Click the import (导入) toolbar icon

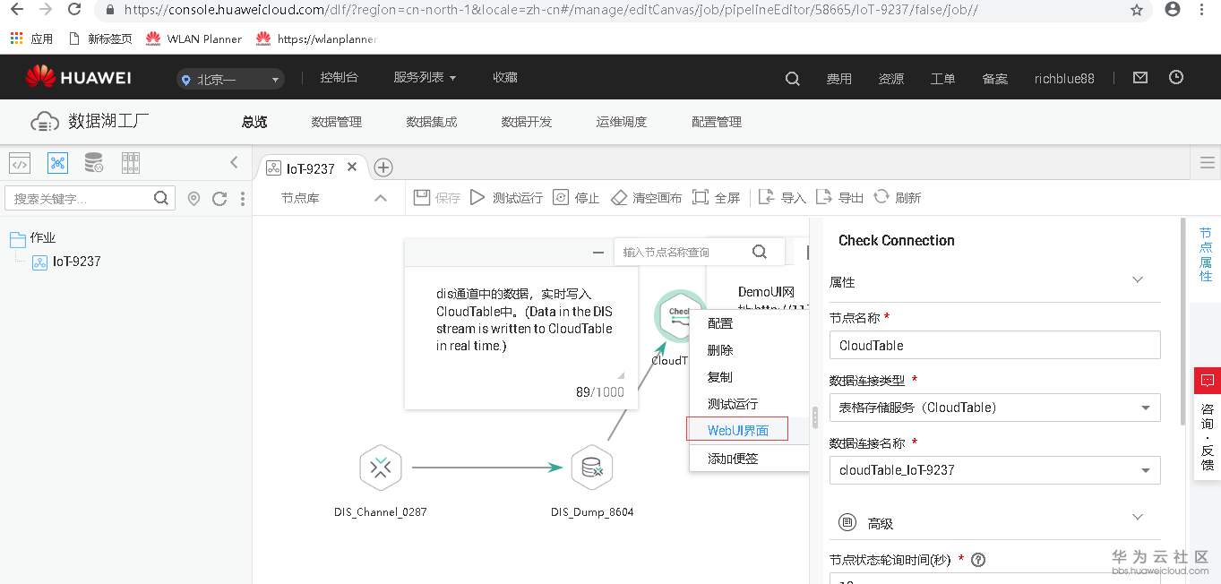[768, 197]
